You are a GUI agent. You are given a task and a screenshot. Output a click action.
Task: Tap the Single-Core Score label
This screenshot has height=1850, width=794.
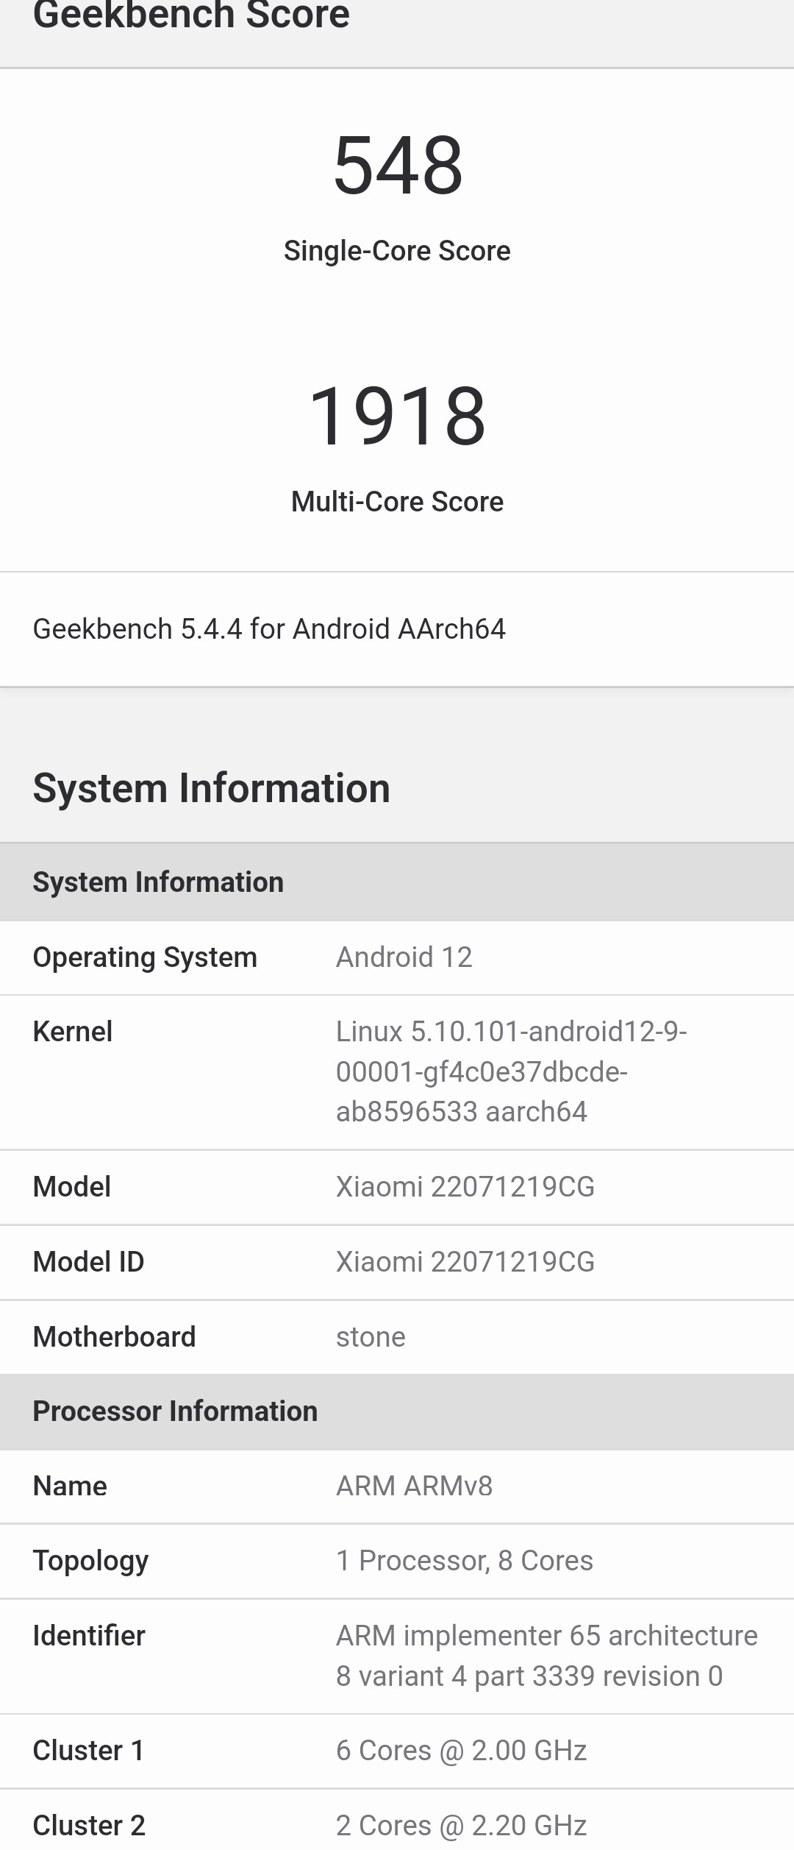click(x=397, y=251)
